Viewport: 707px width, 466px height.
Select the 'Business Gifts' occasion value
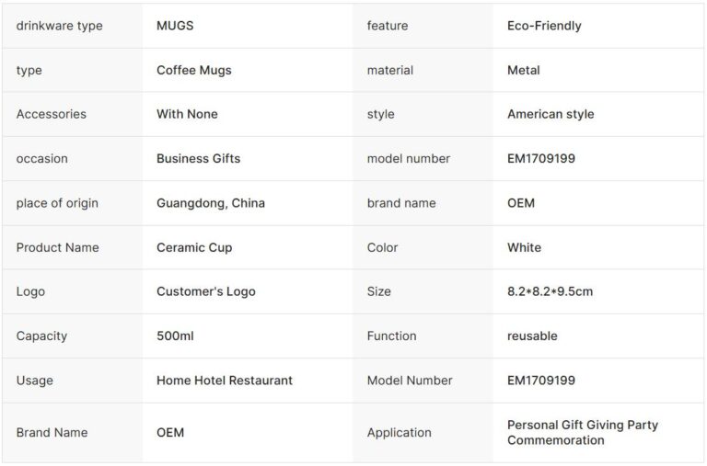[x=198, y=158]
